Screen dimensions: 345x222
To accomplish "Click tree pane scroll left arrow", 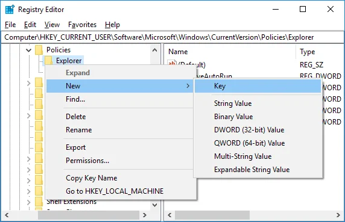I will click(7, 215).
